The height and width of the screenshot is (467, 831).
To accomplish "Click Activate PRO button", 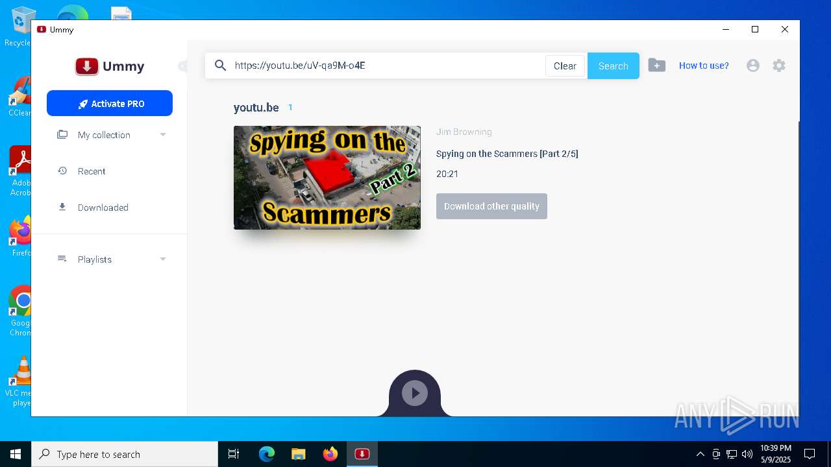I will tap(110, 103).
